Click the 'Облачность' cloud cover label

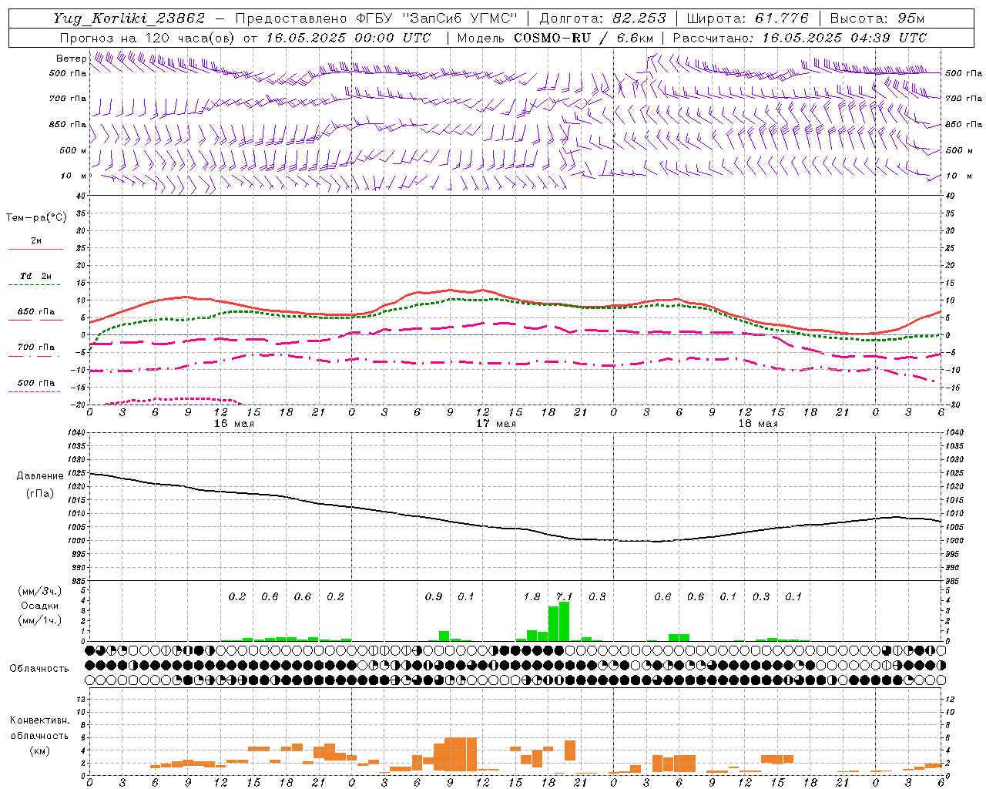point(39,669)
